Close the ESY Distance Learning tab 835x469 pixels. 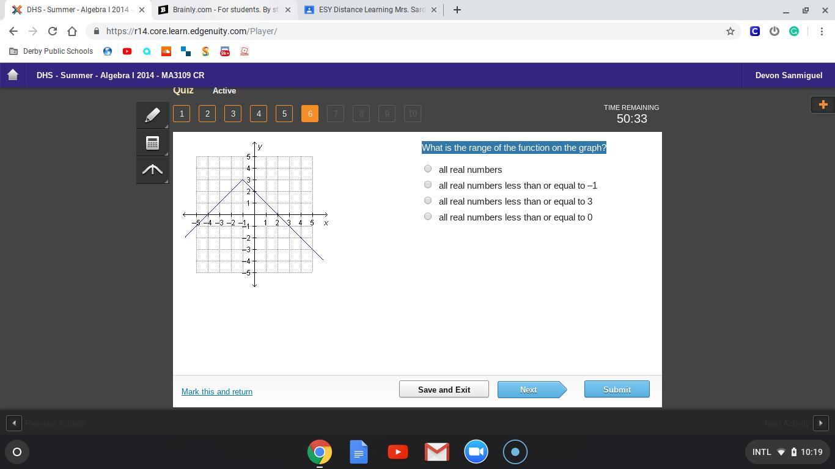[435, 10]
